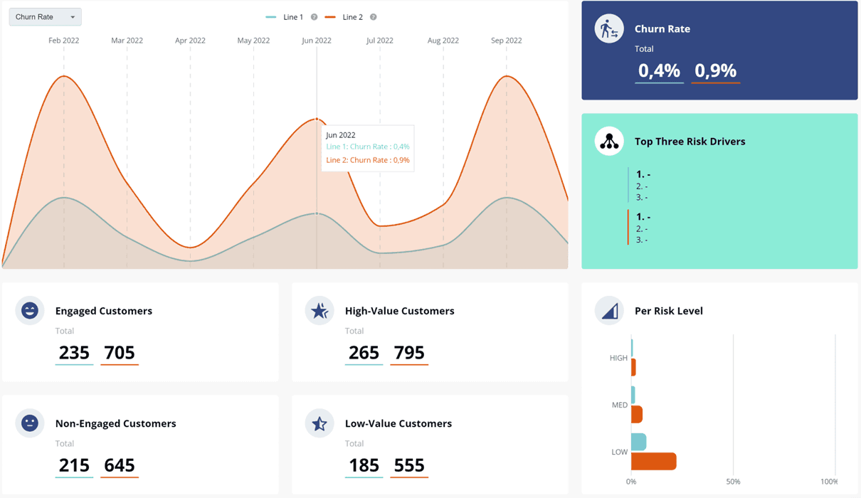Viewport: 861px width, 498px height.
Task: Click the Top Three Risk Drivers icon
Action: pyautogui.click(x=609, y=142)
